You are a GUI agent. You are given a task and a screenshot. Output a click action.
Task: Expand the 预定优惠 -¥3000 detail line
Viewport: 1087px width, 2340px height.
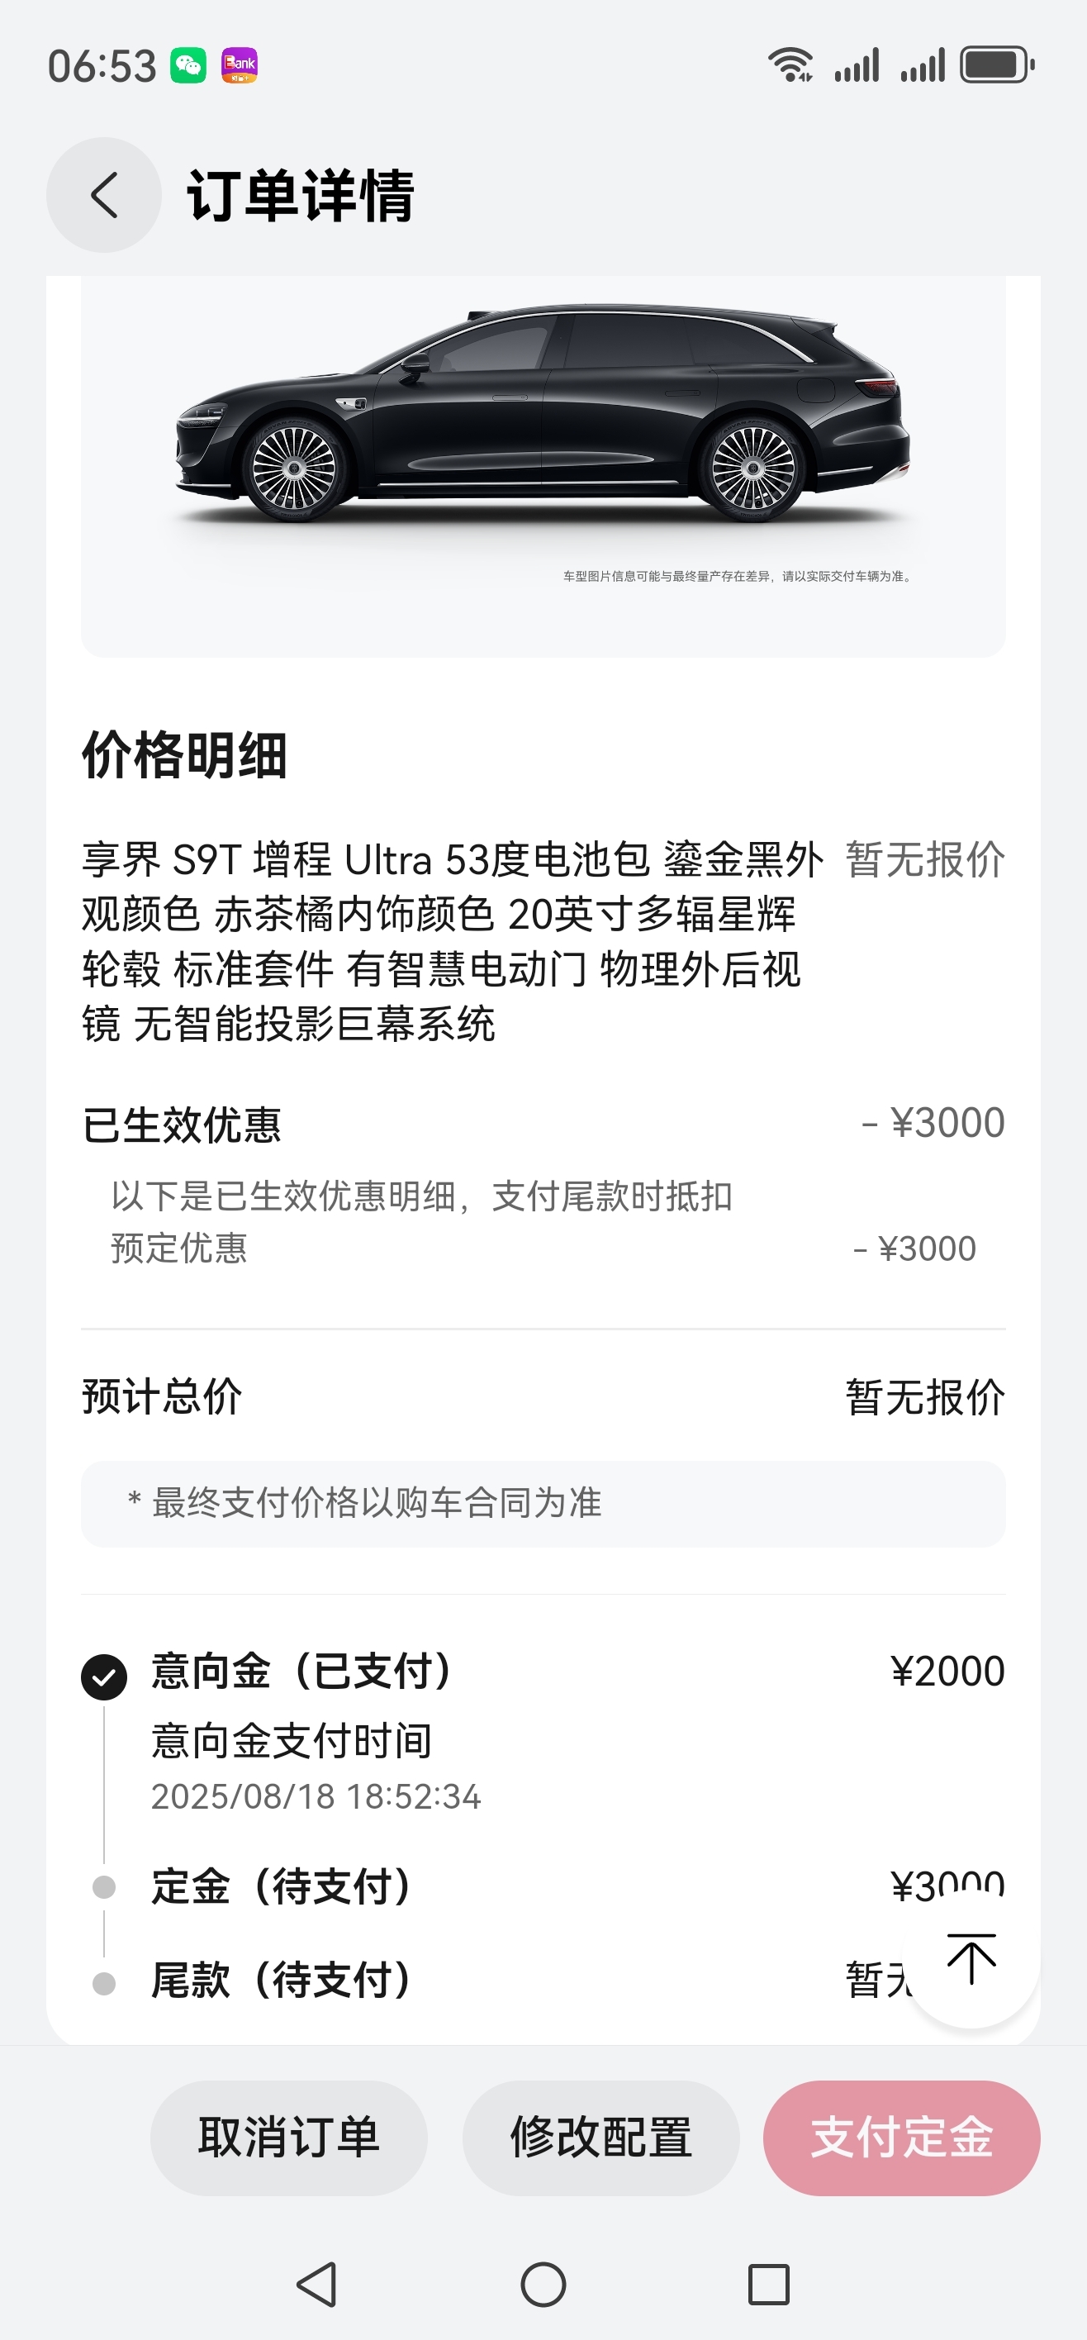543,1248
